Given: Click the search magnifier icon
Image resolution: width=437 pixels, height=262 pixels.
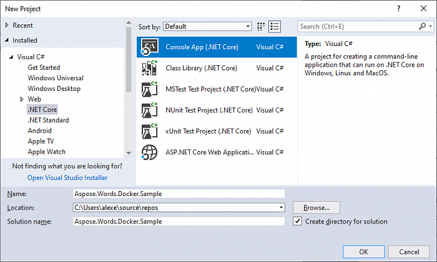Looking at the screenshot, I should (423, 26).
